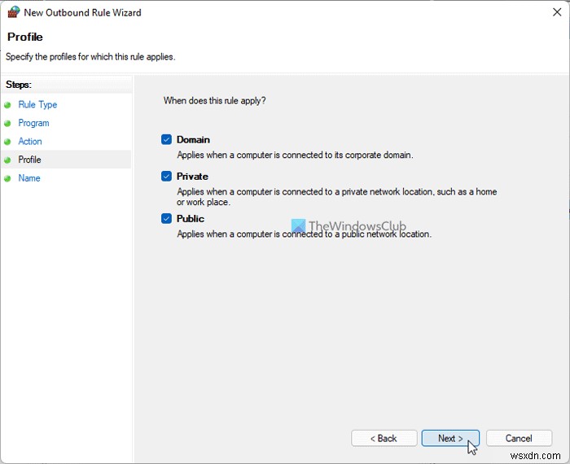Click the 'Steps:' heading
This screenshot has height=464, width=570.
click(x=19, y=85)
